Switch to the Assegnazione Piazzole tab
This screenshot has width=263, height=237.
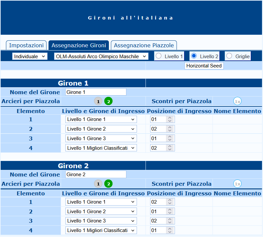coord(144,45)
